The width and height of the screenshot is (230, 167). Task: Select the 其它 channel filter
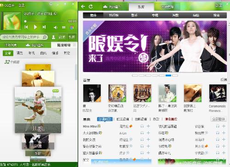[67, 53]
